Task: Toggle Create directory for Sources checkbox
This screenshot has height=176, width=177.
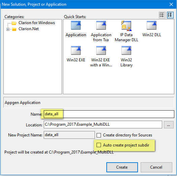Action: pyautogui.click(x=99, y=135)
